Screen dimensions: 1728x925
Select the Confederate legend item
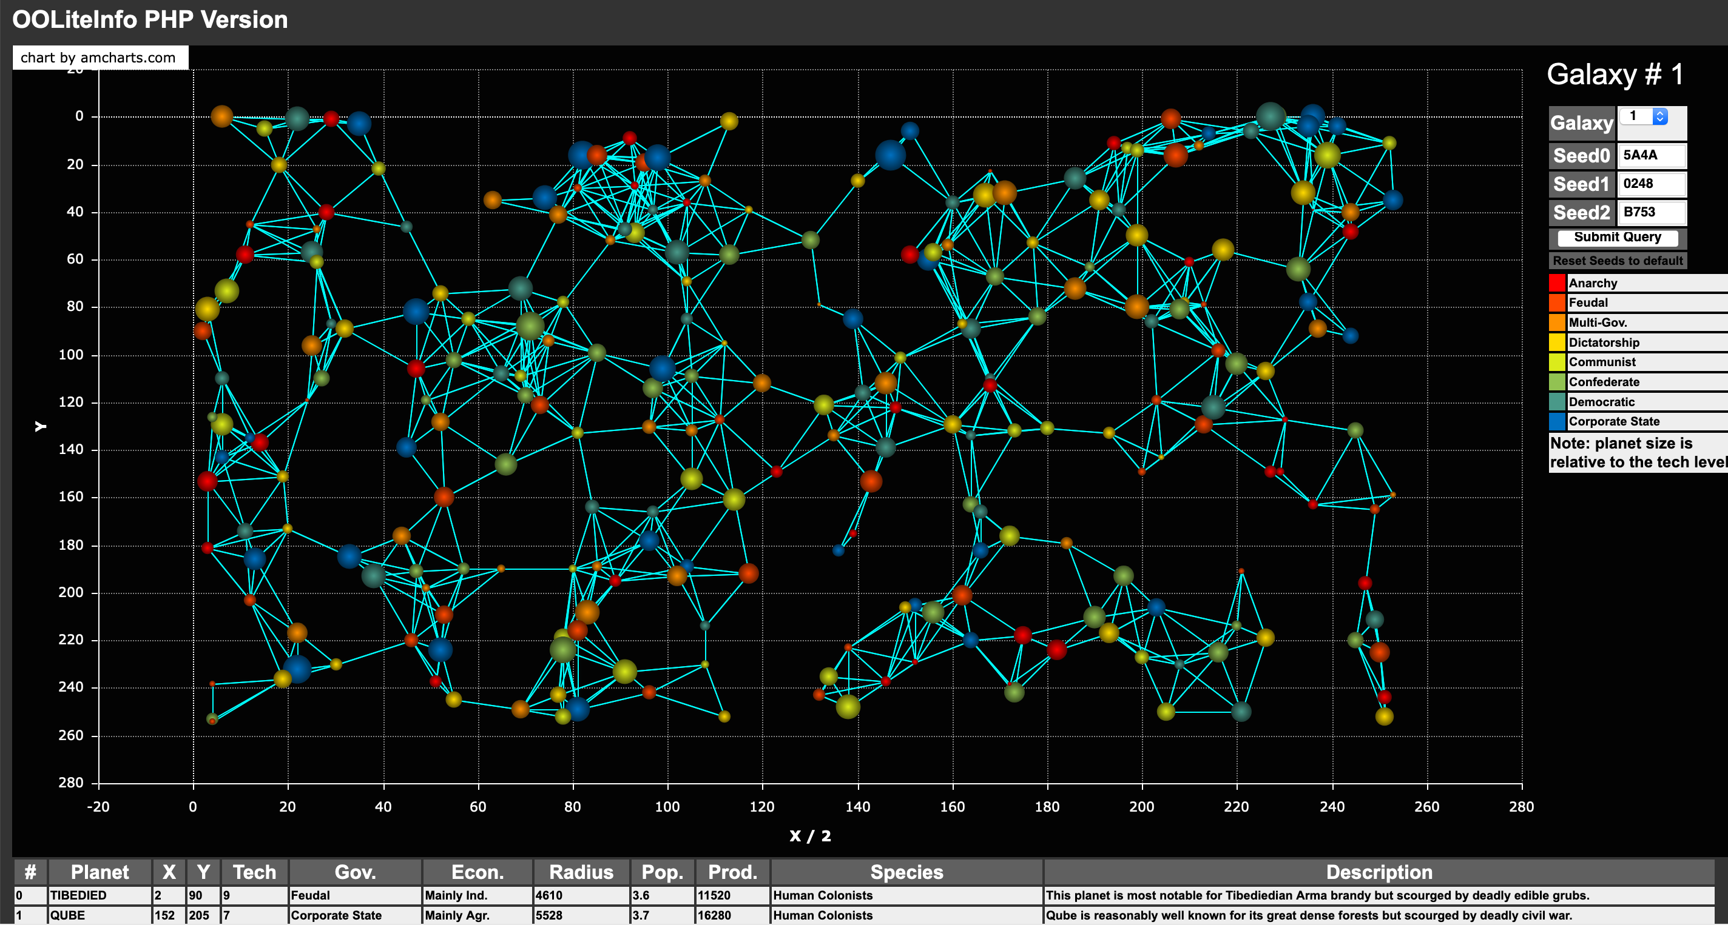point(1603,382)
